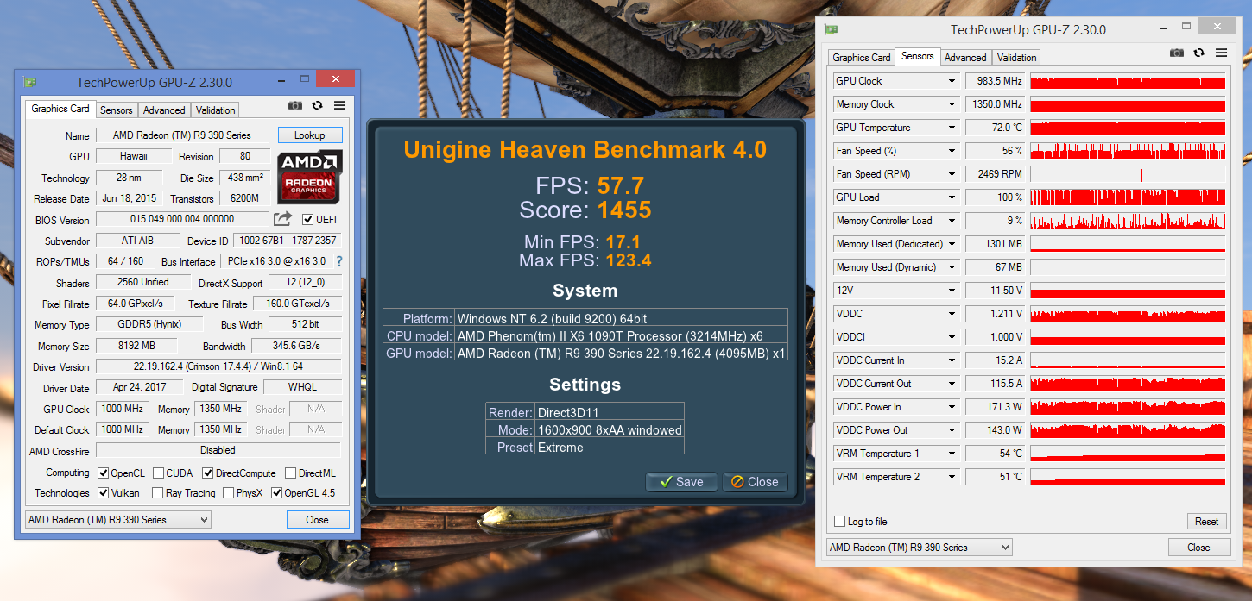Click the Bandwidth value 345.6 GB/s
Screen dimensions: 1252x601
(296, 346)
